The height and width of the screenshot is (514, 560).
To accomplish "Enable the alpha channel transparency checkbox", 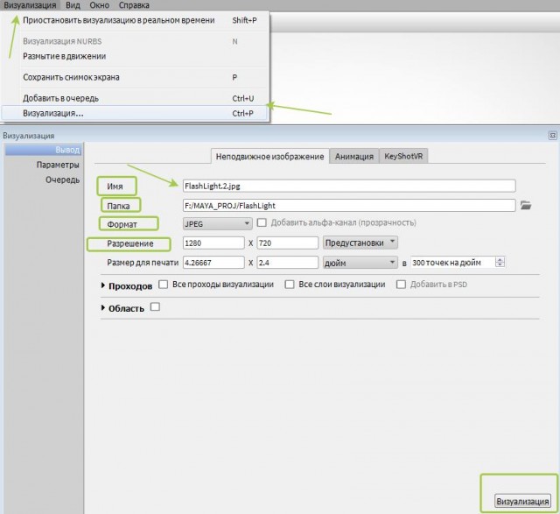I will tap(262, 223).
